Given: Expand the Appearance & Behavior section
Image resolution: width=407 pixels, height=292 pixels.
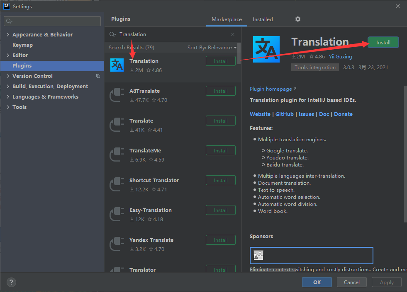Looking at the screenshot, I should point(8,35).
